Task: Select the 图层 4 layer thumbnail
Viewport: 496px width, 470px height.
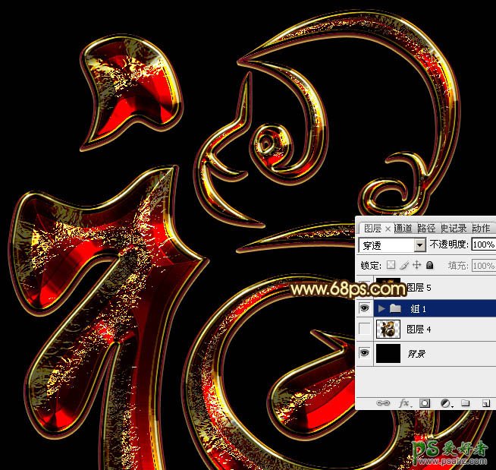Action: pos(388,330)
